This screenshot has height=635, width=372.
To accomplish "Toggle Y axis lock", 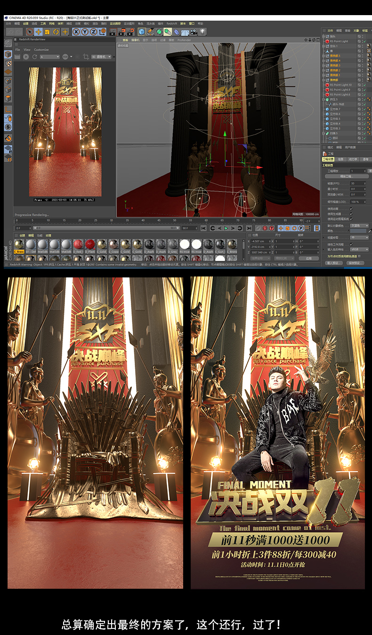I will 85,32.
